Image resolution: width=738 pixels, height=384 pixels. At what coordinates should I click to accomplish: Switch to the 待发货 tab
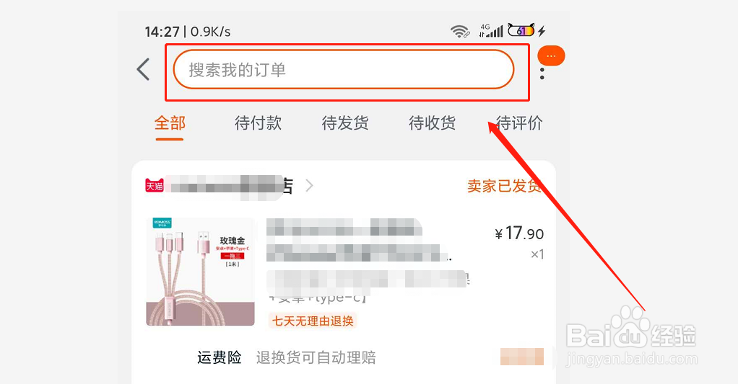pyautogui.click(x=345, y=123)
